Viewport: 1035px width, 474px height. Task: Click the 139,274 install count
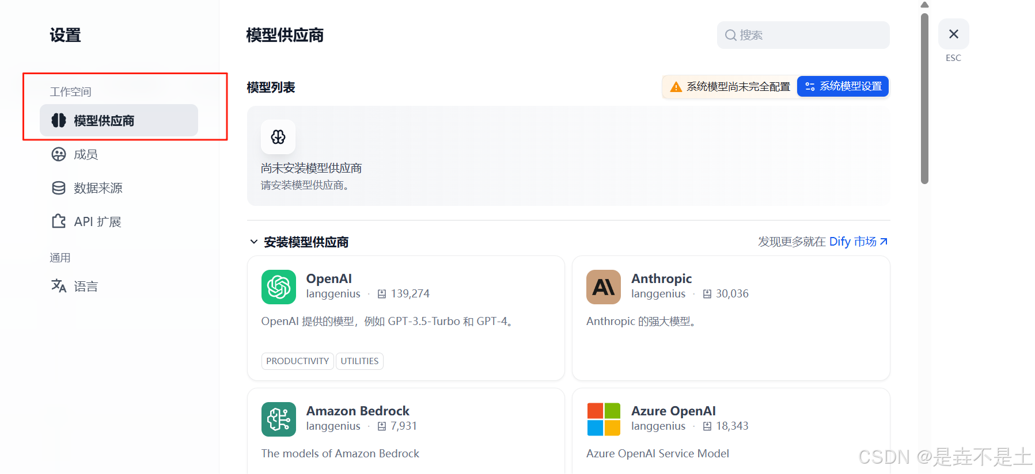pos(410,294)
